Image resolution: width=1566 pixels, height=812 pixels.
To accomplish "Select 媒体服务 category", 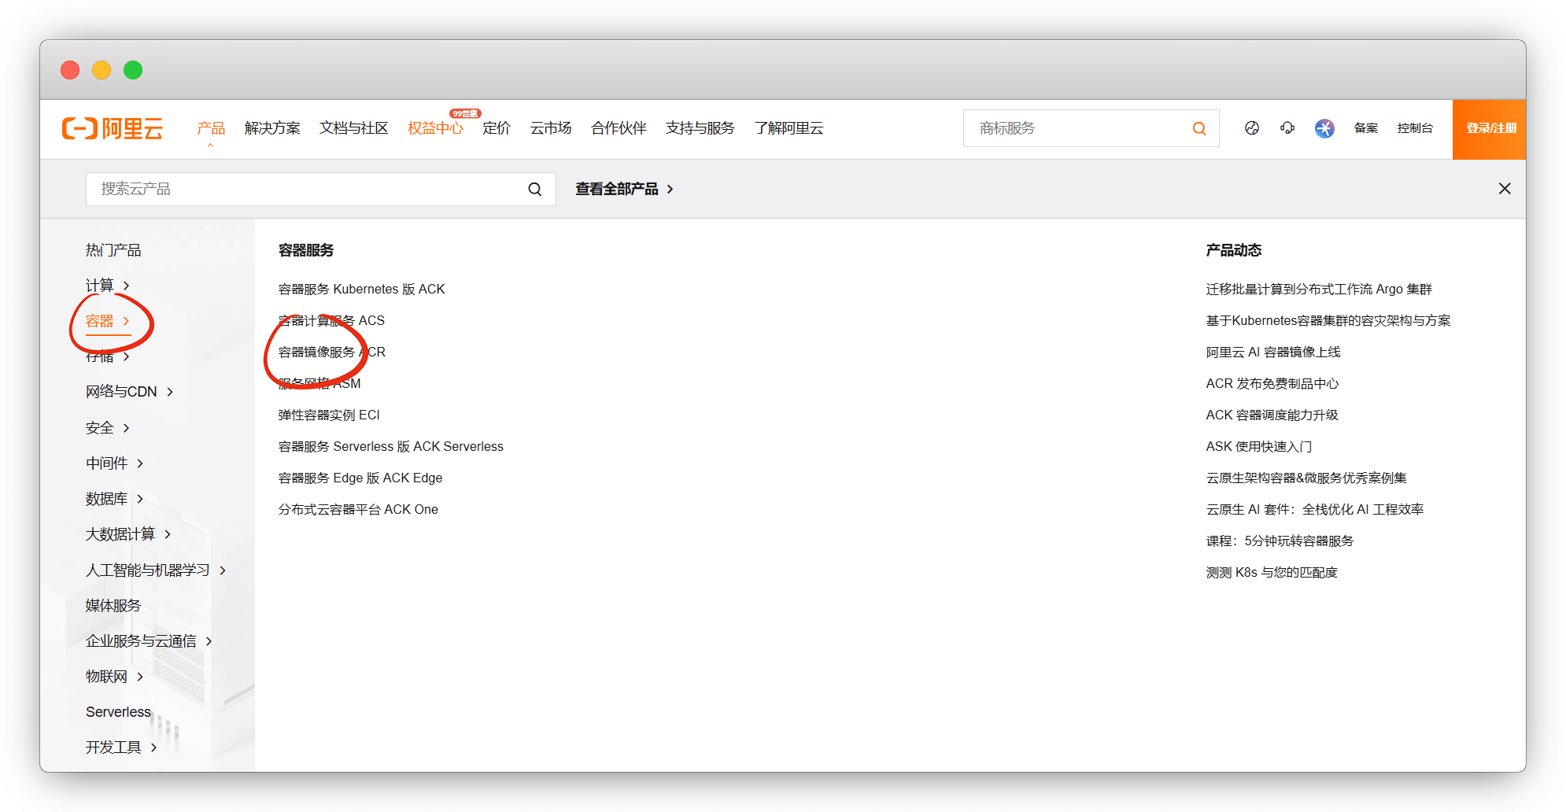I will (x=113, y=606).
